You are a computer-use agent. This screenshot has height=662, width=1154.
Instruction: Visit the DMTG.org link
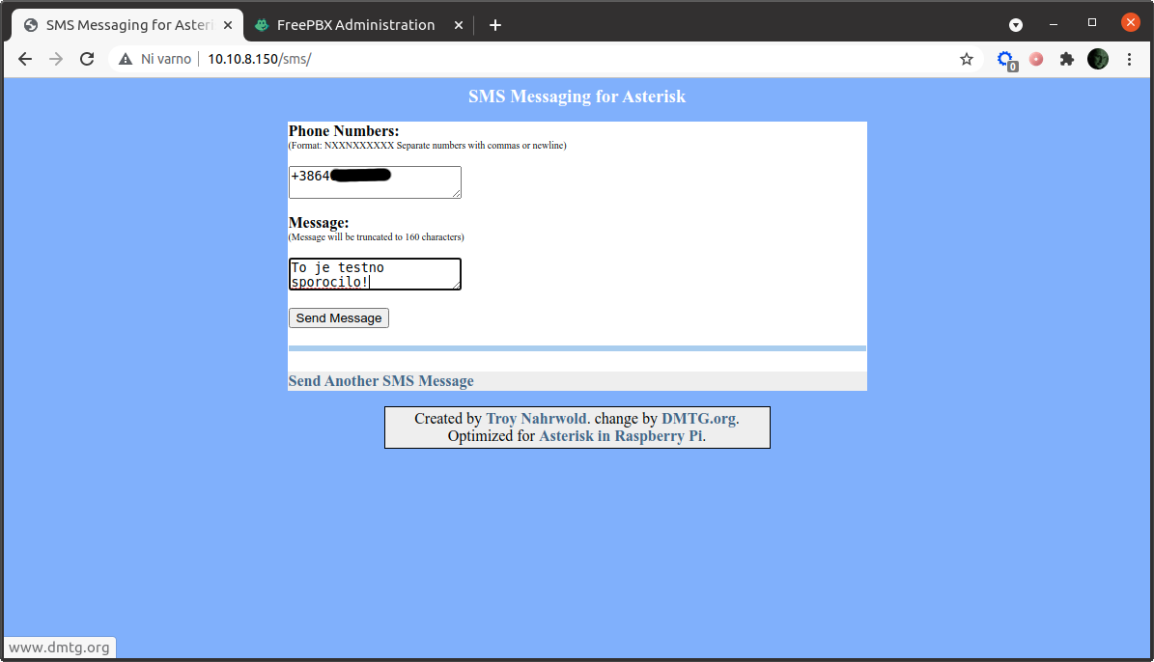(698, 418)
